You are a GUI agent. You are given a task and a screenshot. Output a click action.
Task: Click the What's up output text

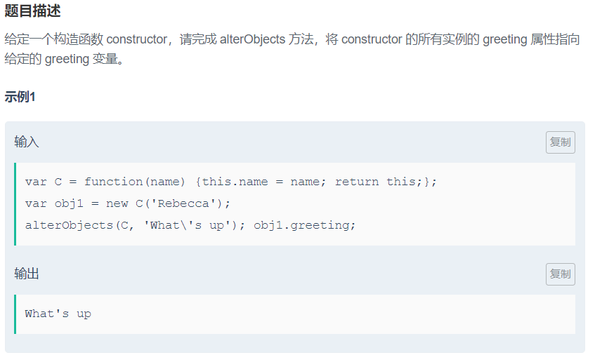pos(58,314)
